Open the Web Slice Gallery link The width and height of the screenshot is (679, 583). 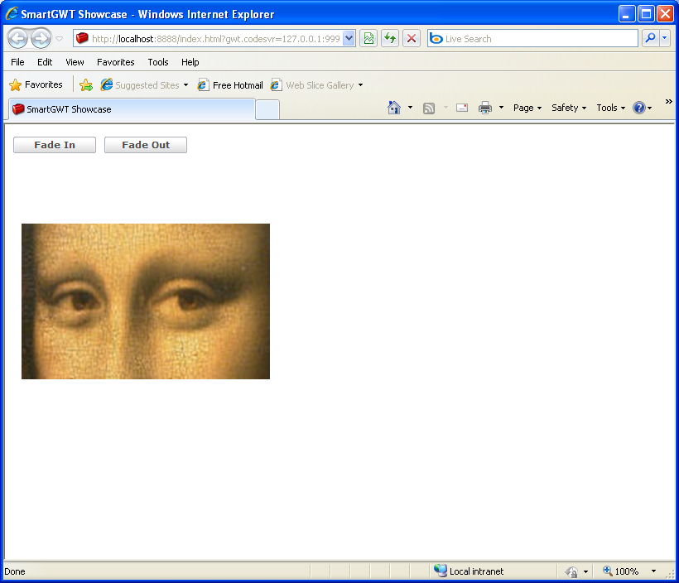pyautogui.click(x=312, y=85)
